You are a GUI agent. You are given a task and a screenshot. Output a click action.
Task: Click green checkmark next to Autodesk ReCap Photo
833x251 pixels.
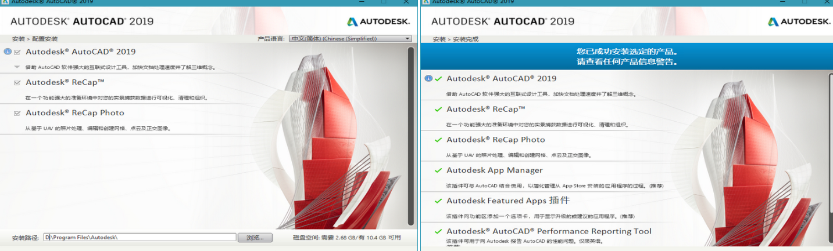pos(438,140)
